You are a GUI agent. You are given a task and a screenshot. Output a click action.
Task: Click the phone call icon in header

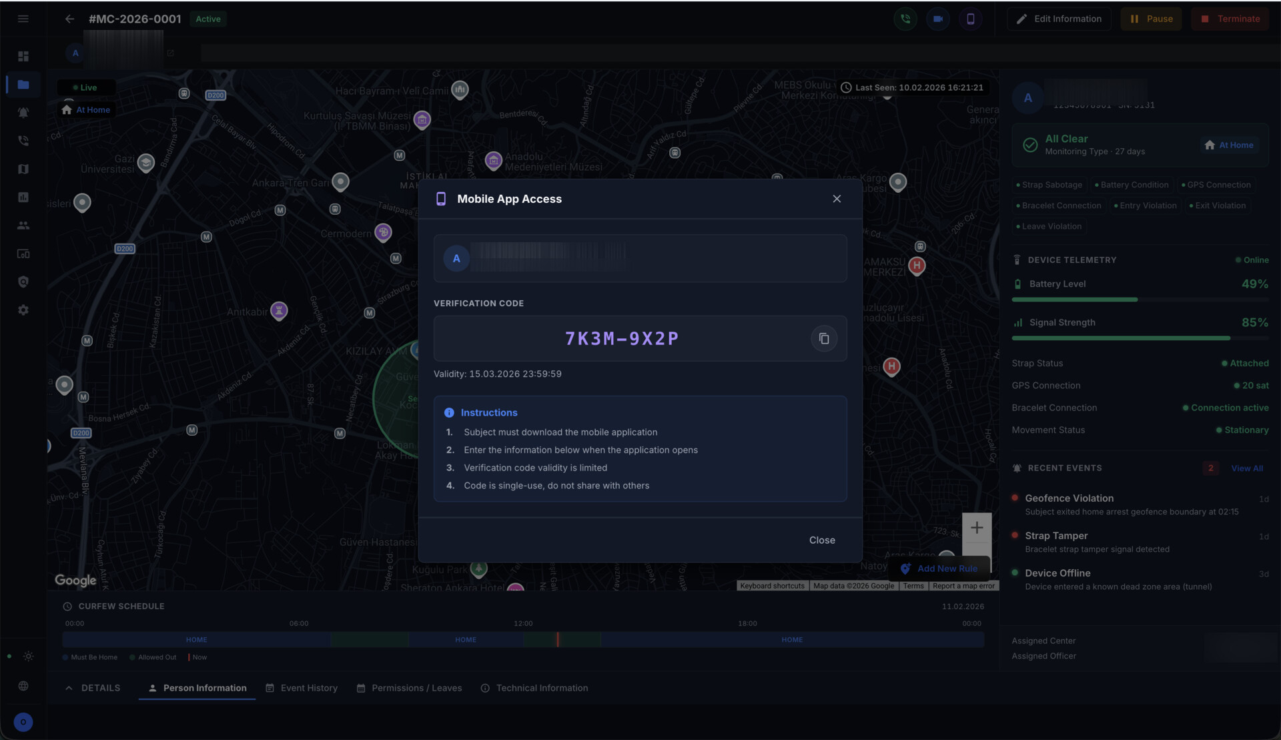tap(905, 19)
